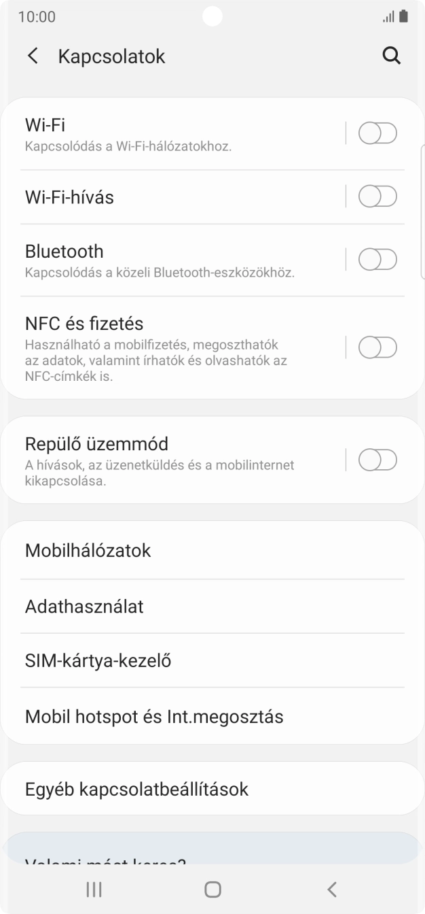Image resolution: width=425 pixels, height=914 pixels.
Task: Tap the back arrow to leave Kapcsolatok
Action: tap(33, 56)
